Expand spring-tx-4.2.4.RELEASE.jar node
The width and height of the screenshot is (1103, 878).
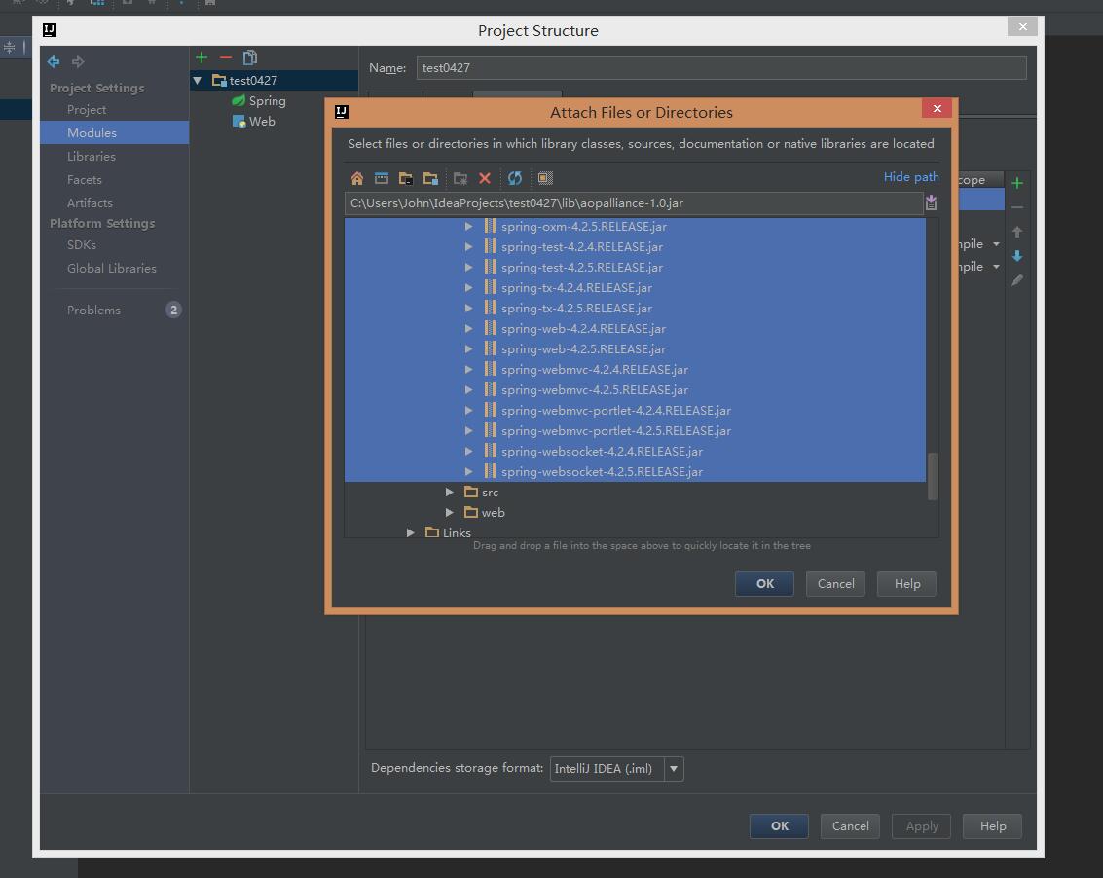[x=468, y=288]
